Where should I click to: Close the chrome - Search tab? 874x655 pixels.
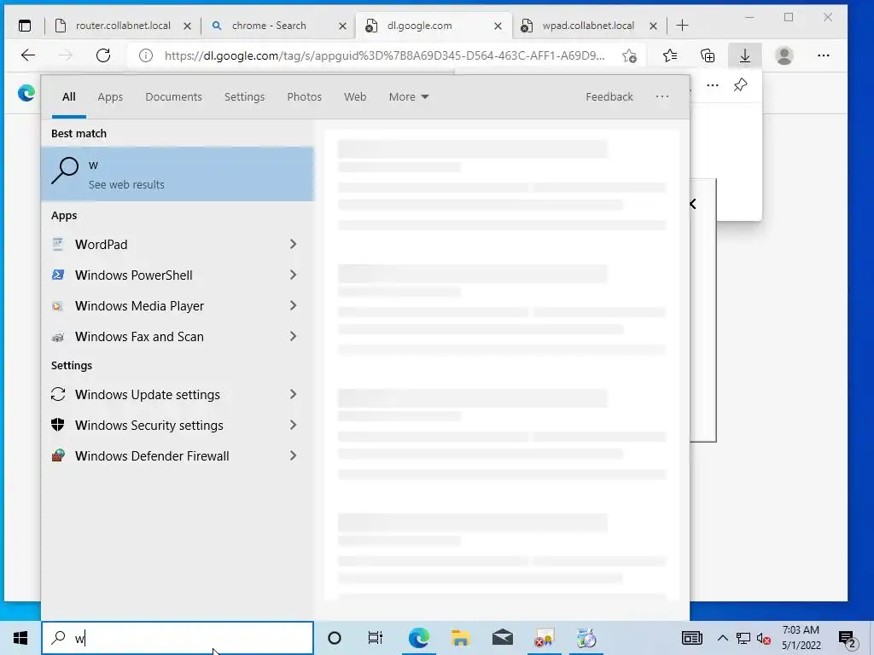pos(343,26)
